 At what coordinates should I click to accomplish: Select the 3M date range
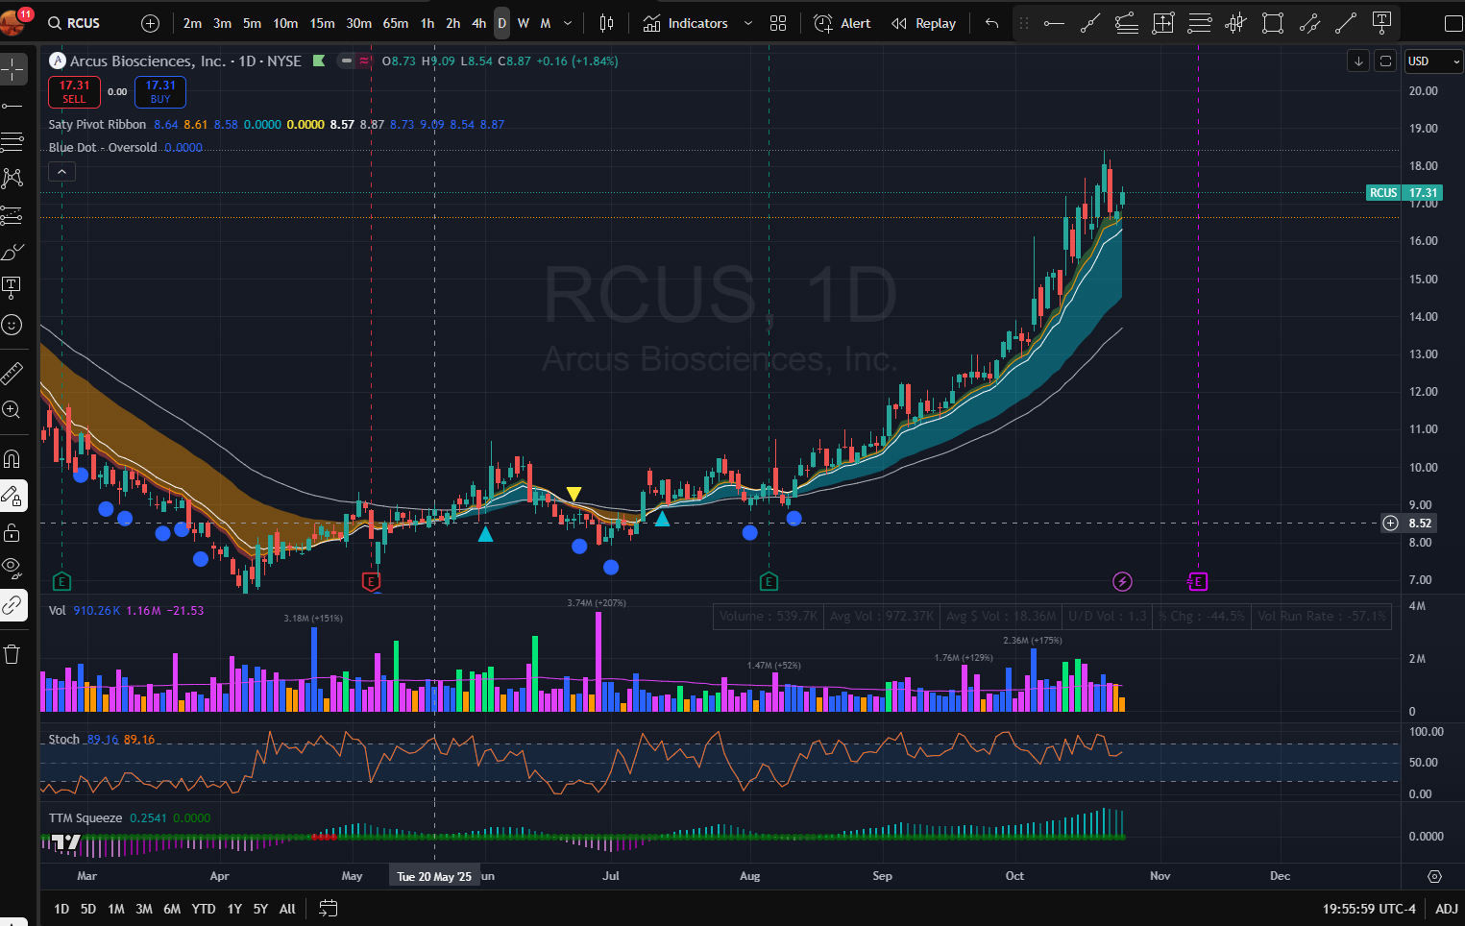click(x=144, y=909)
